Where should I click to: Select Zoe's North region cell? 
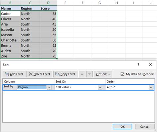point(30,56)
